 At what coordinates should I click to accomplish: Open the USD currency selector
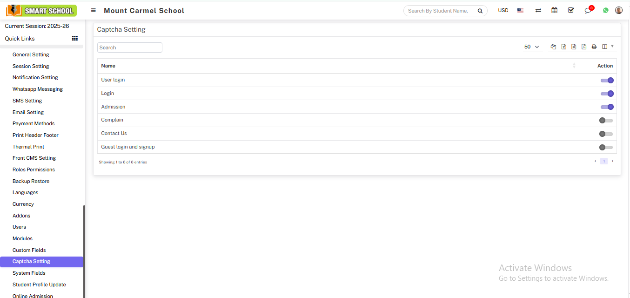[x=503, y=10]
